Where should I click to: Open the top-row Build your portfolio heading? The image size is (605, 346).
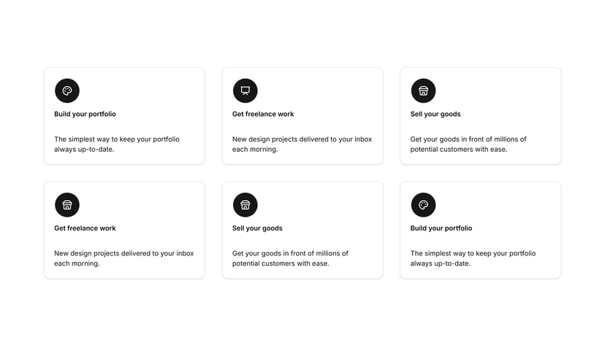pos(85,114)
